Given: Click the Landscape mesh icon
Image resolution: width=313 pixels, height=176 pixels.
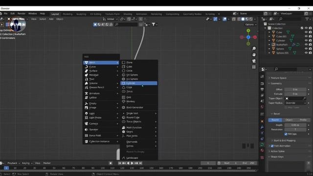Looking at the screenshot, I should click(x=124, y=158).
